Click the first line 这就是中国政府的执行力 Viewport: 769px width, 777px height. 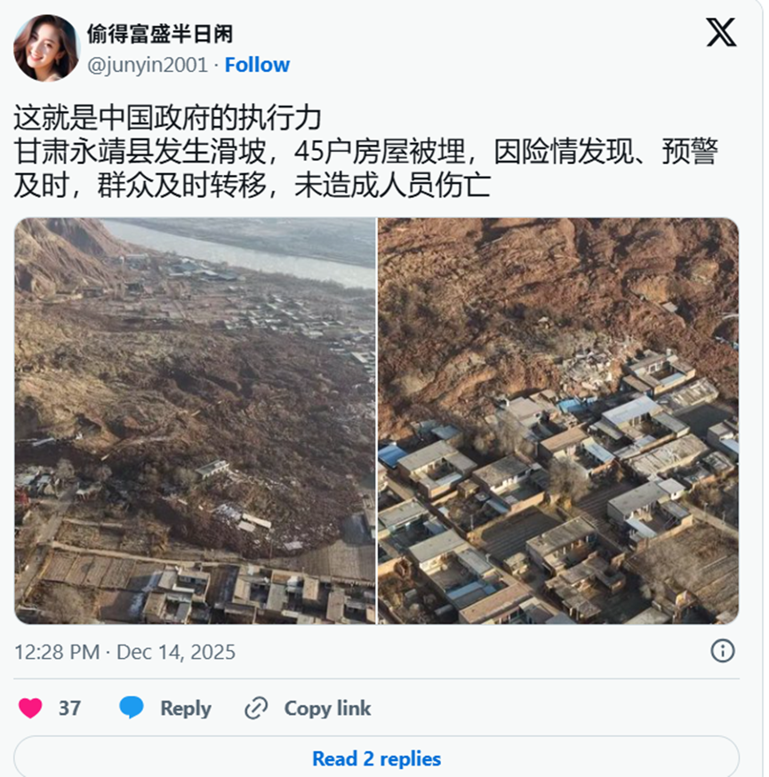(167, 118)
